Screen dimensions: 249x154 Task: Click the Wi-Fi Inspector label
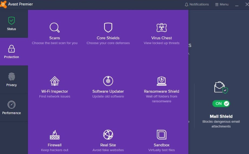[x=55, y=91]
